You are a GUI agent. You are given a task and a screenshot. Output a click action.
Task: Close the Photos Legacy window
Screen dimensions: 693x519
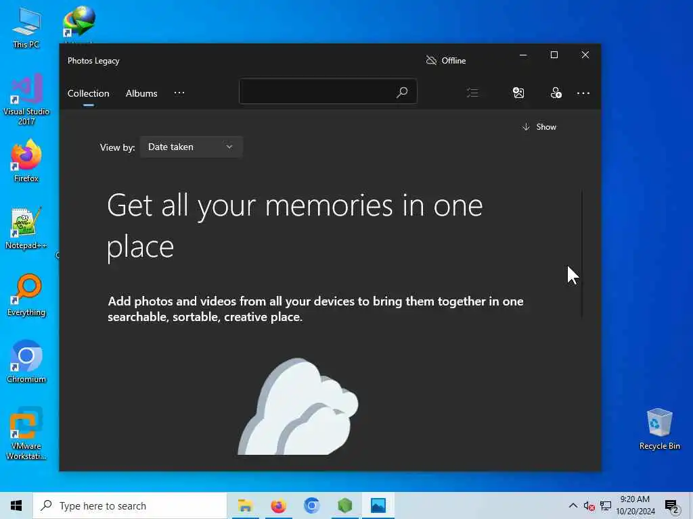(x=585, y=55)
